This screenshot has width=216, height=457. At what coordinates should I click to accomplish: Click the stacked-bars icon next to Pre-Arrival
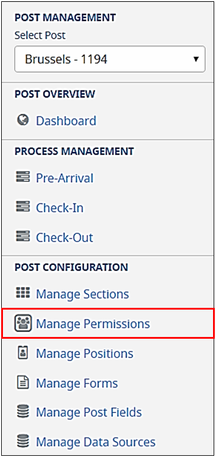(x=23, y=178)
